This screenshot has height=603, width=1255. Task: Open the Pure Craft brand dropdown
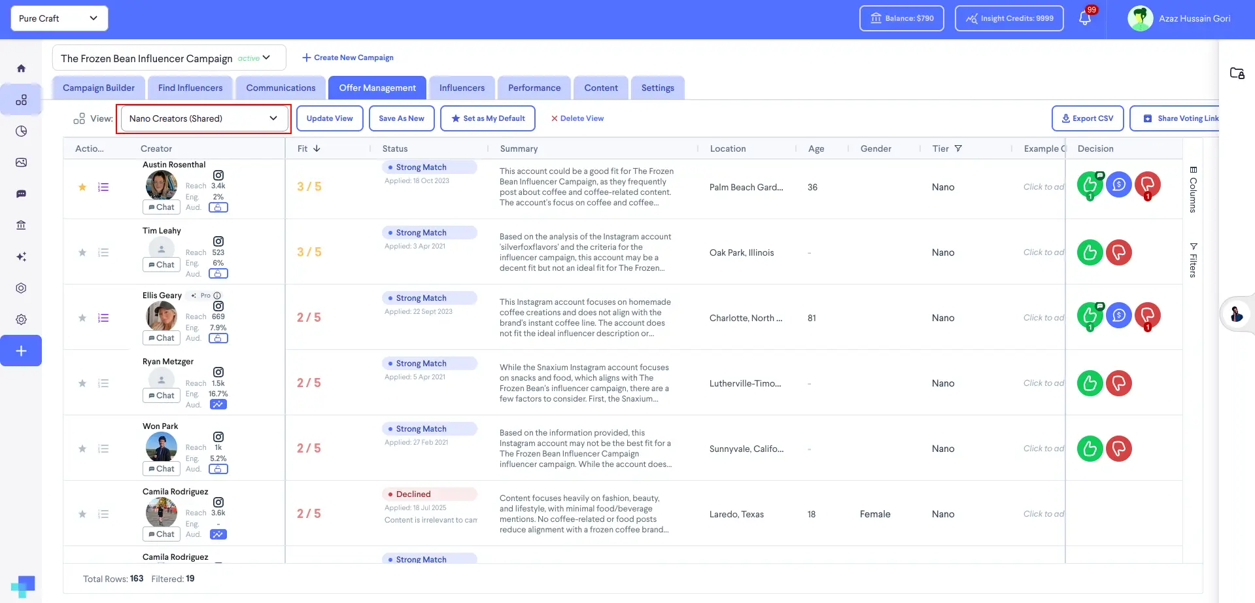coord(60,18)
